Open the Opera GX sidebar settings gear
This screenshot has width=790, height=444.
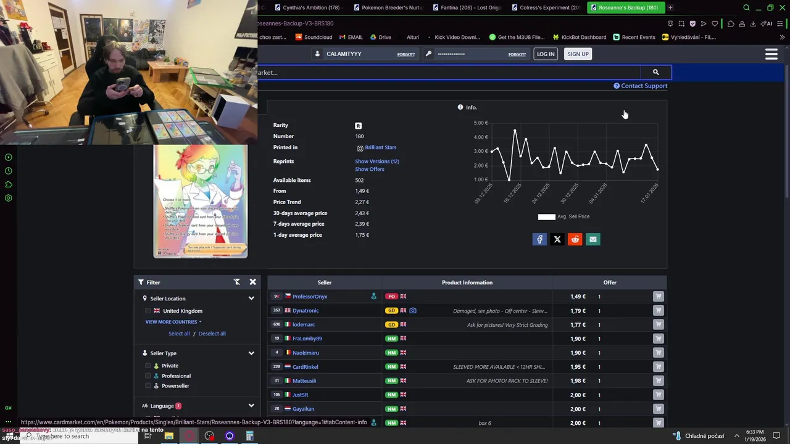[8, 198]
